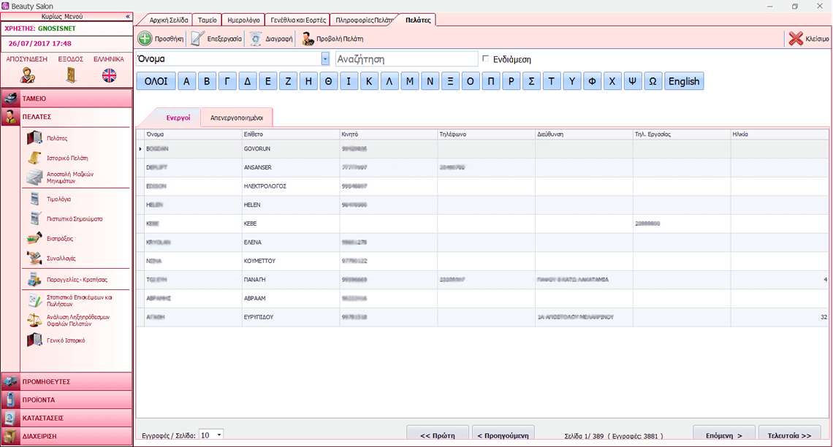This screenshot has height=447, width=833.
Task: Filter customers by the English button
Action: point(683,81)
